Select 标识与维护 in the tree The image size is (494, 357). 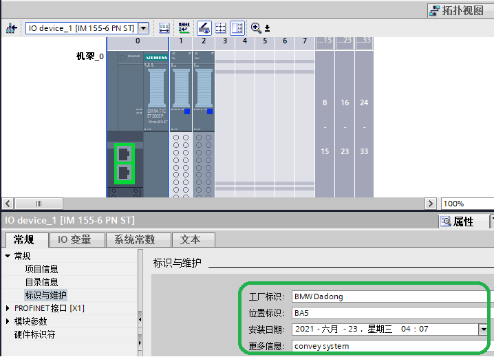point(45,295)
